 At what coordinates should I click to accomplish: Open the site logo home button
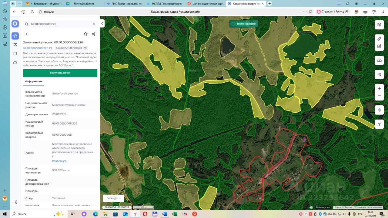coord(15,24)
